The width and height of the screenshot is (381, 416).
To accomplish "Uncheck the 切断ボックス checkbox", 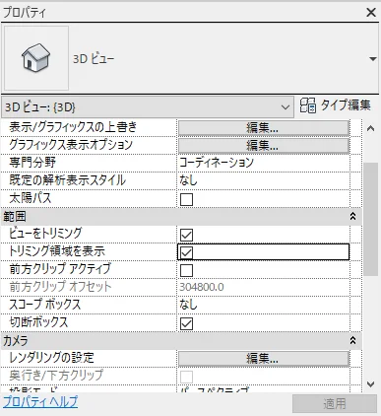I will click(x=186, y=323).
